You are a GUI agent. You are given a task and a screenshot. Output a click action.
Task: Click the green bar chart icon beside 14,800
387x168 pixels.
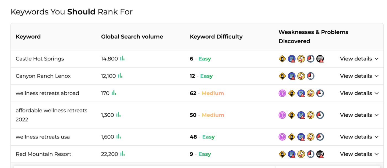pos(122,58)
